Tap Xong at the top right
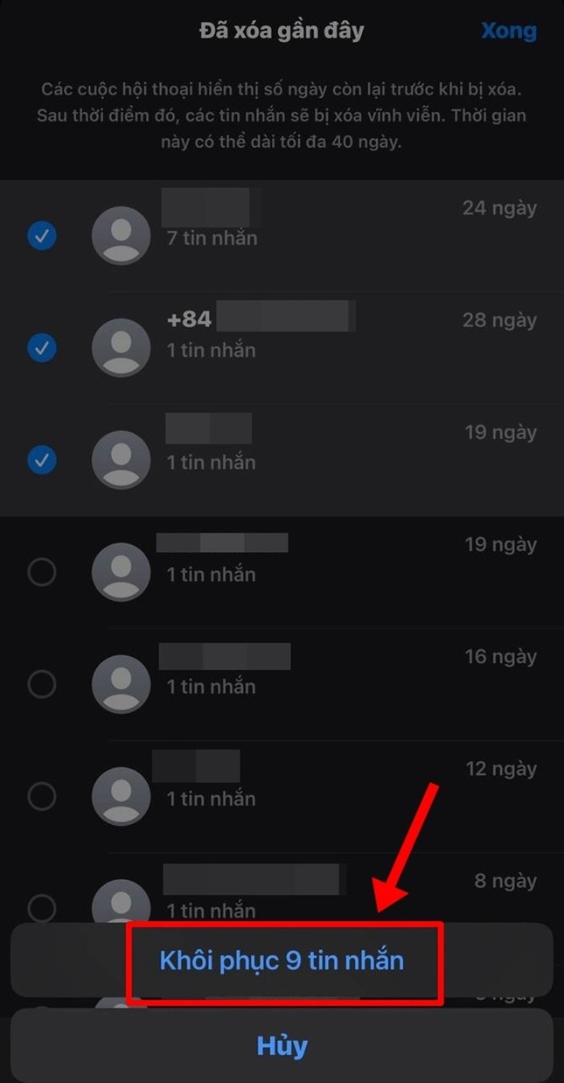564x1083 pixels. [x=509, y=31]
